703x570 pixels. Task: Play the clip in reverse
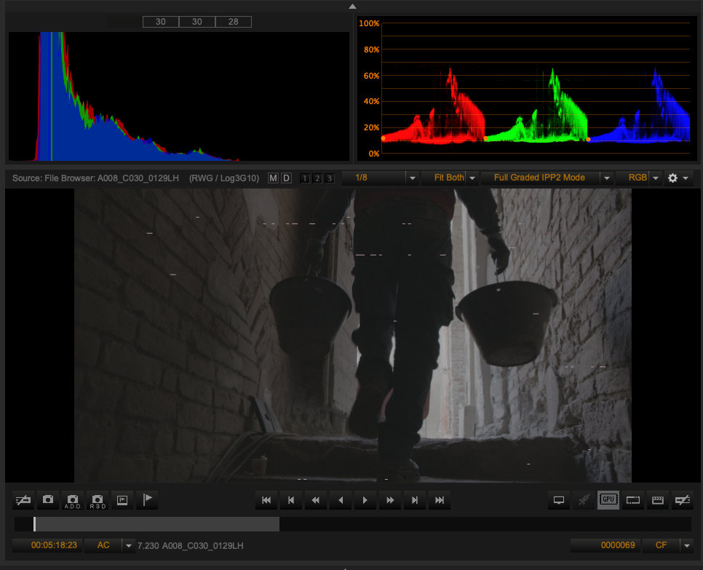tap(341, 500)
